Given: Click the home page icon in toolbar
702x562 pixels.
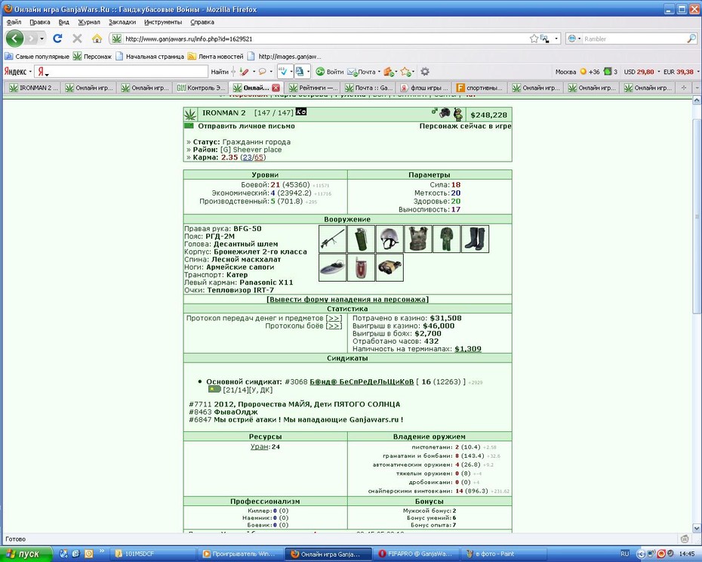Looking at the screenshot, I should pos(97,39).
